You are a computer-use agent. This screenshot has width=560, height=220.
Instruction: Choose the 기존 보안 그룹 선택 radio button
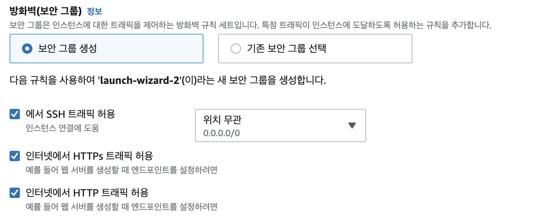235,49
